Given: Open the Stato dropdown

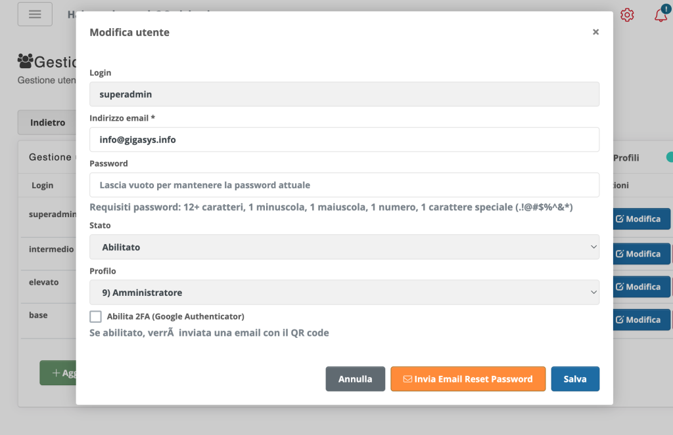Looking at the screenshot, I should [344, 247].
